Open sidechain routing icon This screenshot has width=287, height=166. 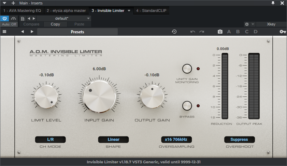[13, 18]
